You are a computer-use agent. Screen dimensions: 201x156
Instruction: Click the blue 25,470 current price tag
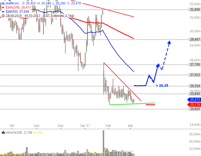point(194,100)
